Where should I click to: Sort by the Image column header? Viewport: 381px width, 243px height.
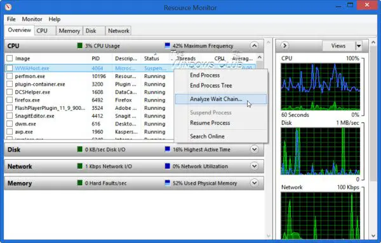[22, 58]
